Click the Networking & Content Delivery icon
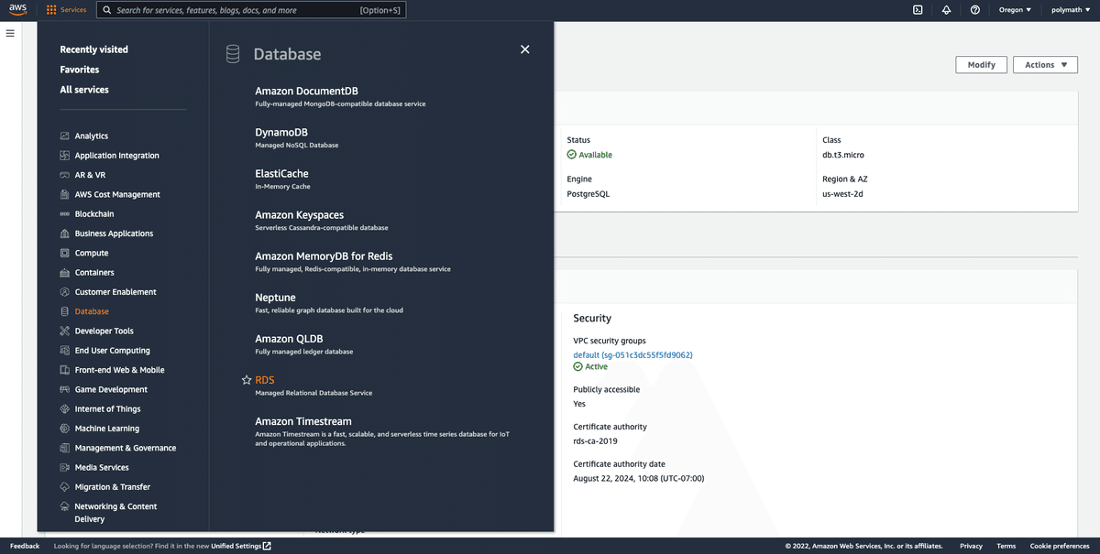Image resolution: width=1100 pixels, height=554 pixels. click(65, 506)
